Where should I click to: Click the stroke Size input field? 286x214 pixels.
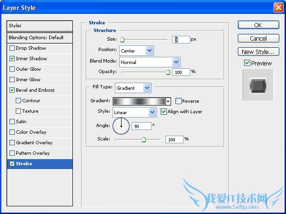[181, 40]
